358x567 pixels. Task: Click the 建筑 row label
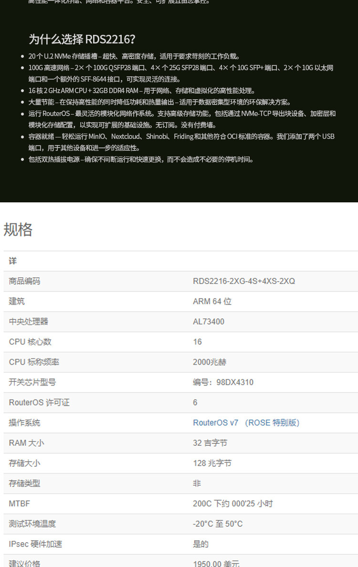pos(17,301)
